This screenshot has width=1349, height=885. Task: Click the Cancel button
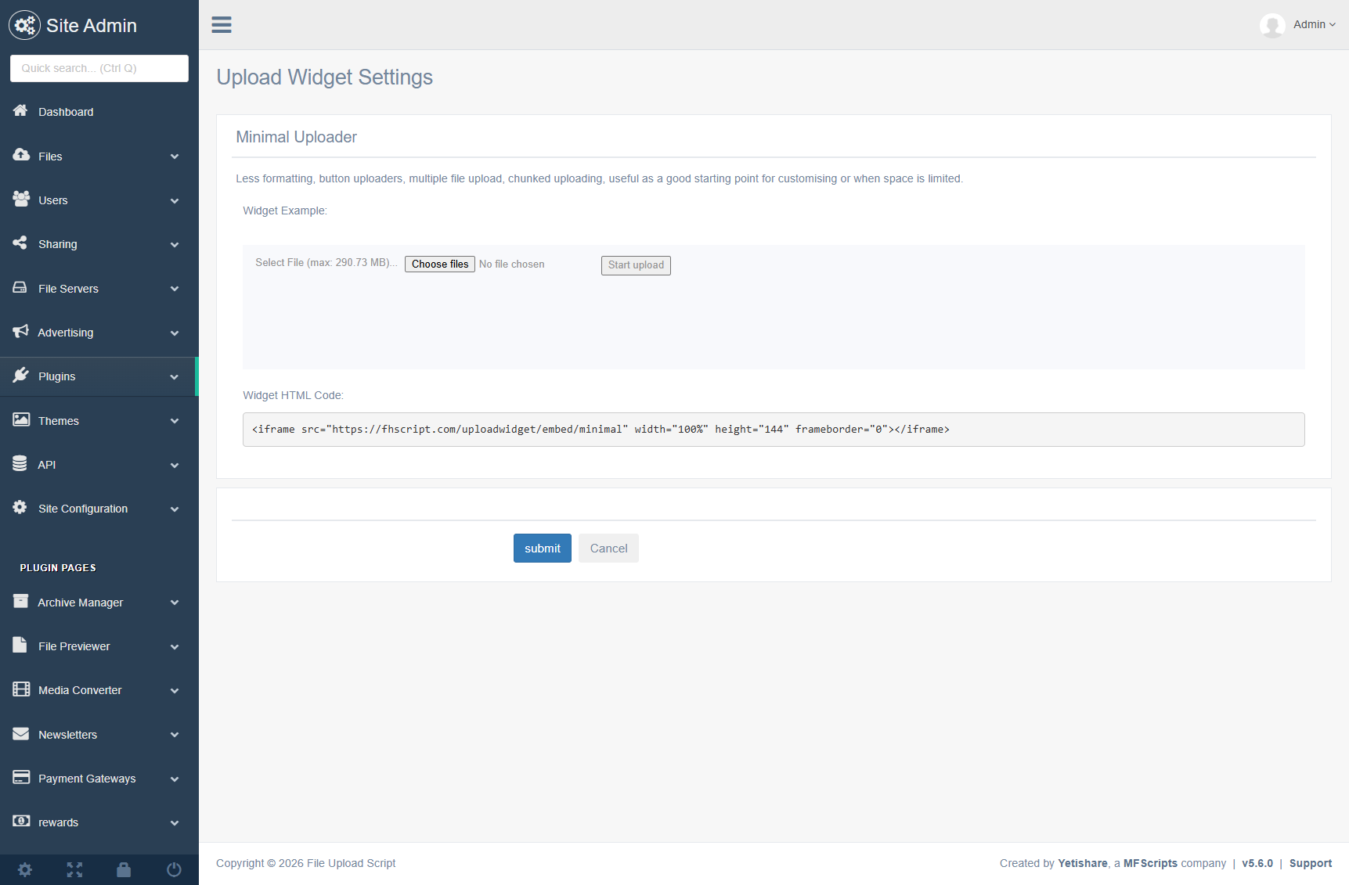pos(608,549)
